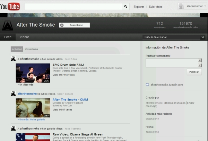This screenshot has height=141, width=208.
Task: Click afterthesmoke name in uploaded videos entry
Action: [x=27, y=94]
